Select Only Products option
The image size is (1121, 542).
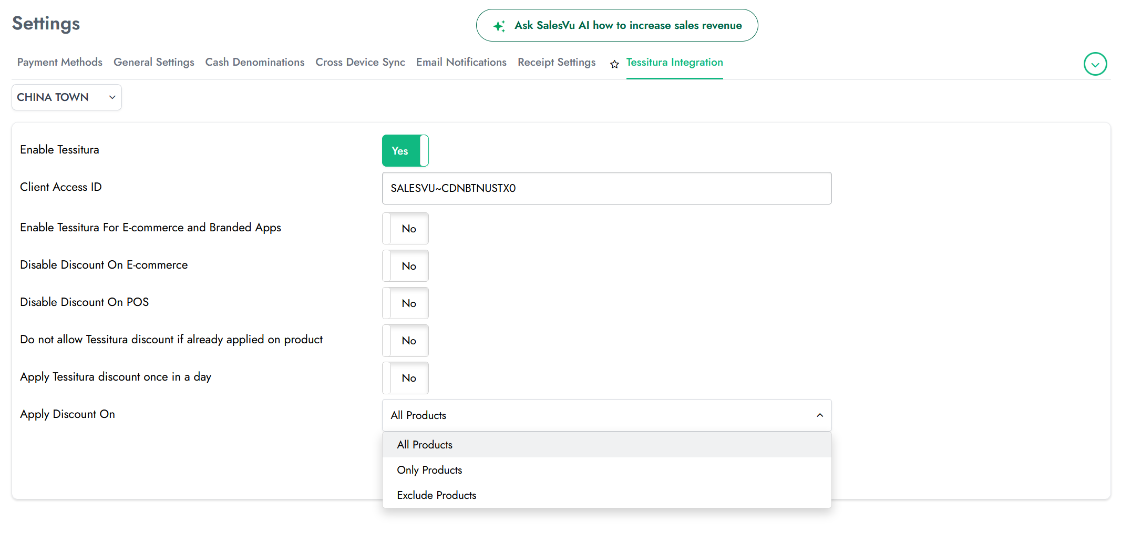tap(607, 470)
